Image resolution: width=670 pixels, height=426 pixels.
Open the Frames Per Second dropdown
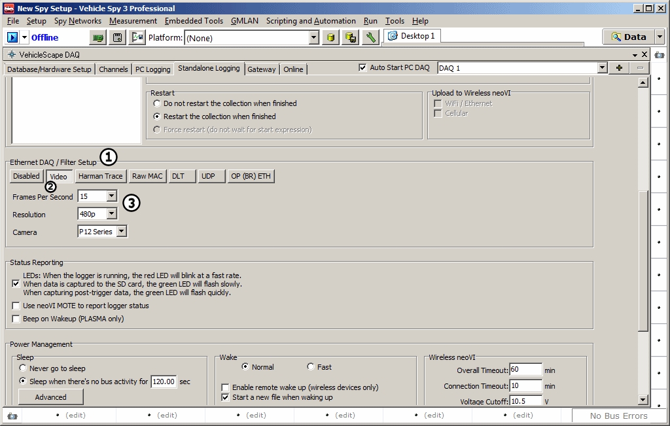(x=111, y=196)
